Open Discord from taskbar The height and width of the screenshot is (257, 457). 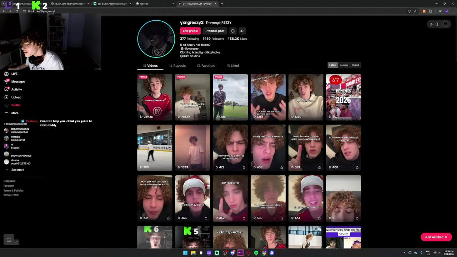pos(232,253)
